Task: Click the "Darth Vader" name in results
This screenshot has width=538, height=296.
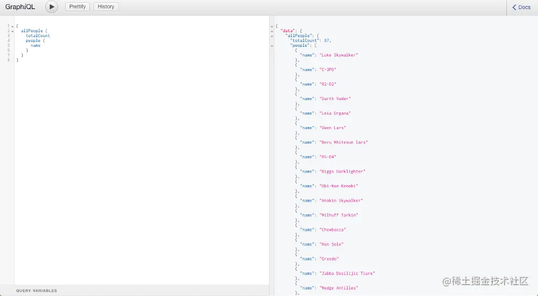Action: click(335, 98)
